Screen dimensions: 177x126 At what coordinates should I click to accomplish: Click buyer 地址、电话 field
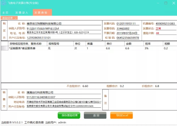64,32
